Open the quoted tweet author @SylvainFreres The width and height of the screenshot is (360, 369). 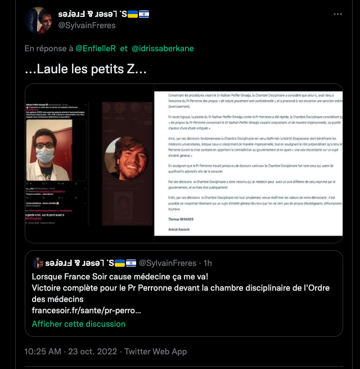tap(168, 263)
